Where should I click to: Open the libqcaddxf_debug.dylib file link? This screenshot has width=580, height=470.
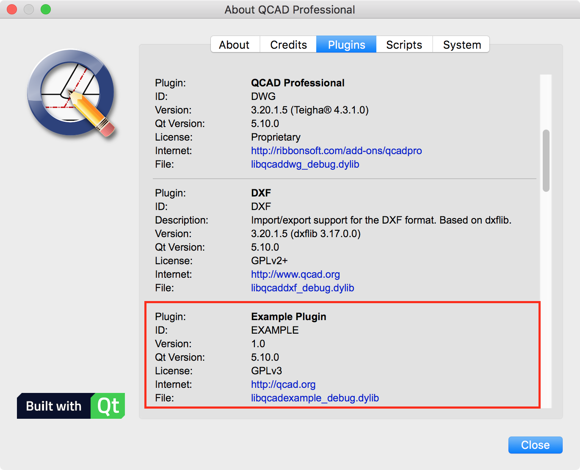[302, 288]
